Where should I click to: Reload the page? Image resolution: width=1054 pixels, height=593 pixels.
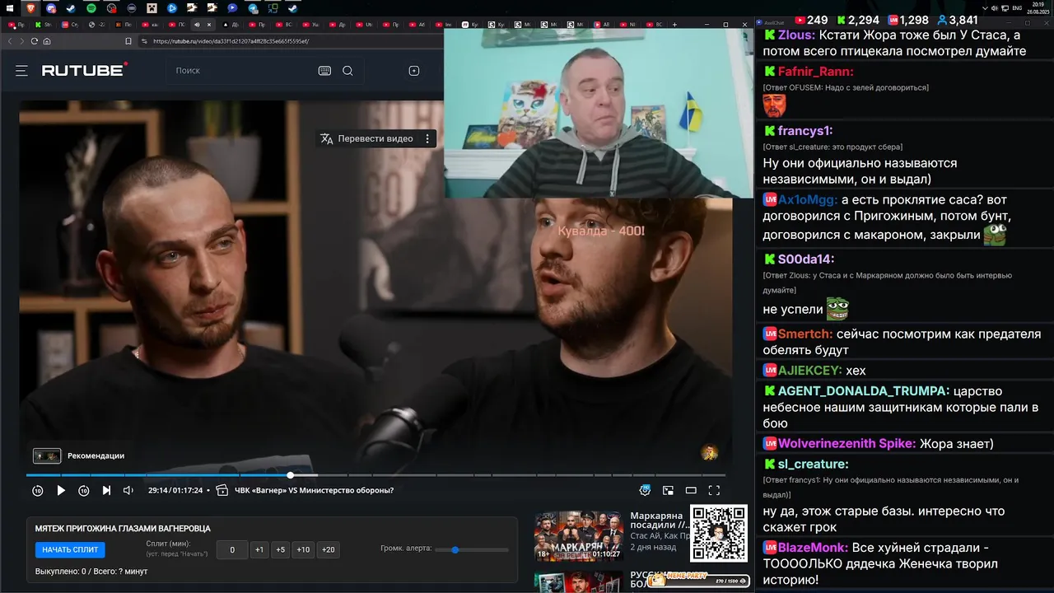point(35,41)
